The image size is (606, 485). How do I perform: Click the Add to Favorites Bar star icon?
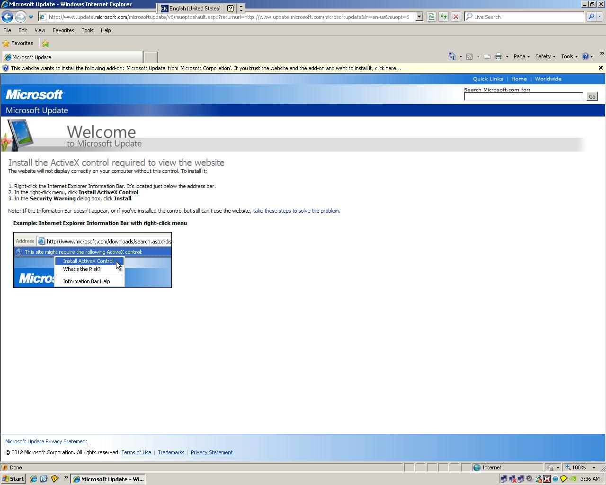[x=45, y=44]
